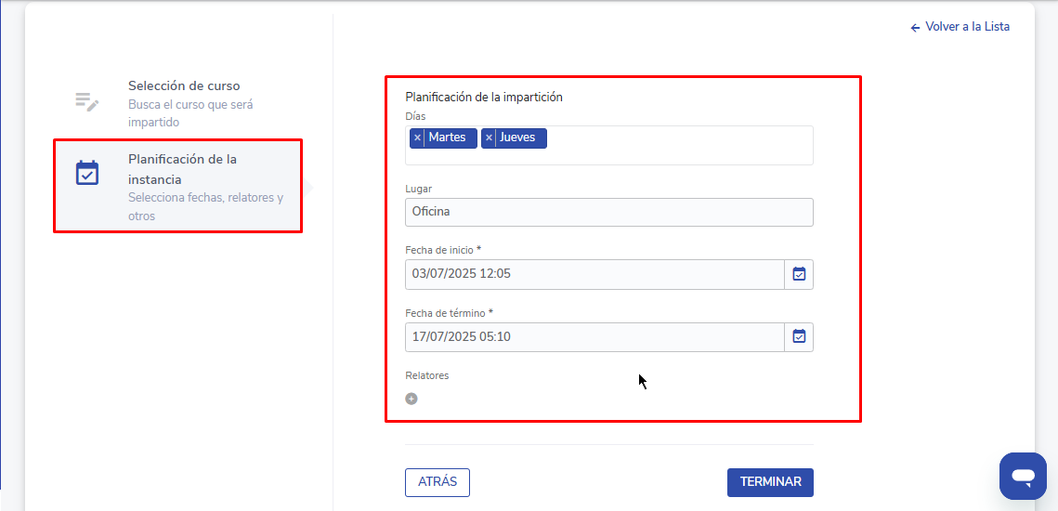Click the Martes tag label
Image resolution: width=1058 pixels, height=511 pixels.
point(448,138)
